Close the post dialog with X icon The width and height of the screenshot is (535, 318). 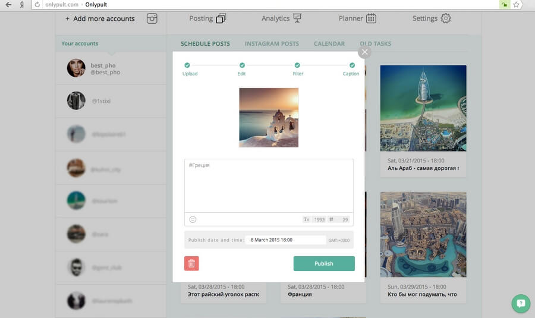coord(364,52)
